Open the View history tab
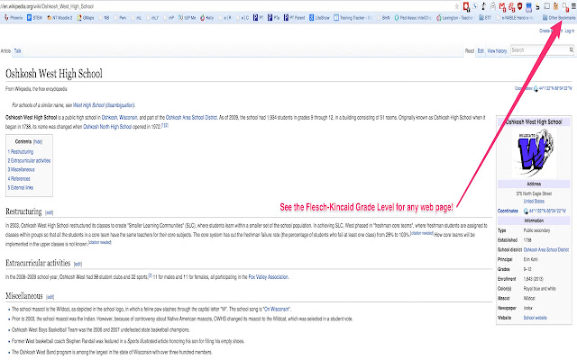Screen dimensions: 577x360 pyautogui.click(x=496, y=51)
